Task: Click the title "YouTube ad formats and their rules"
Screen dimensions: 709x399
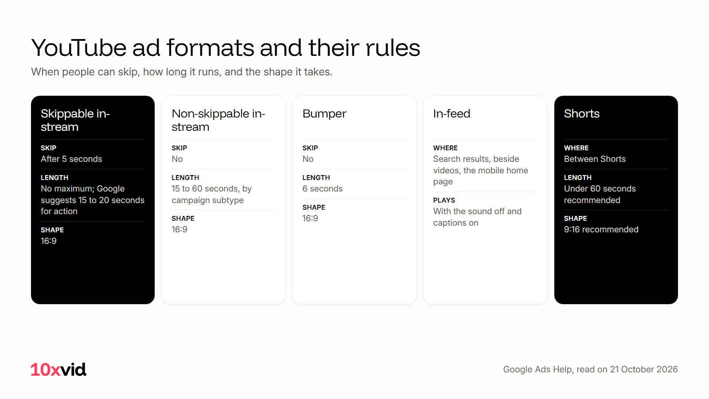Action: click(x=226, y=48)
